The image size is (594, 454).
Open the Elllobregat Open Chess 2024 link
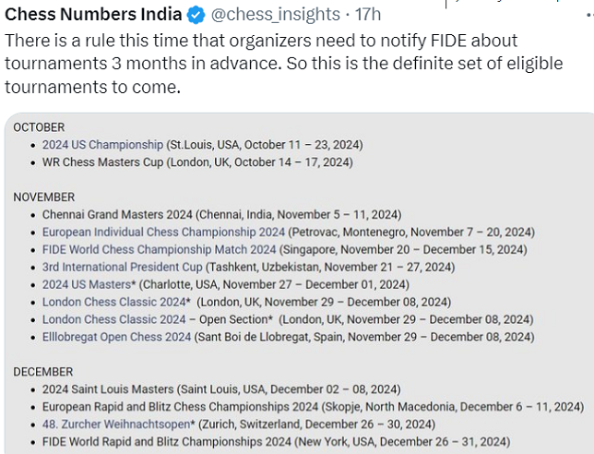(116, 337)
